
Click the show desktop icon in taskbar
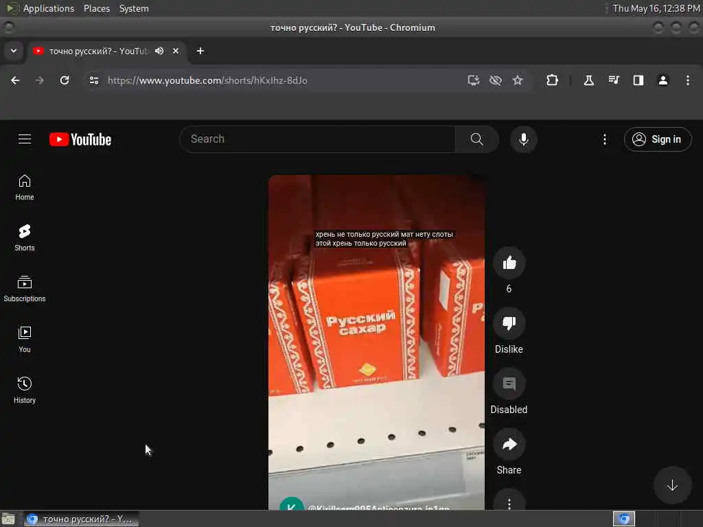[x=8, y=519]
